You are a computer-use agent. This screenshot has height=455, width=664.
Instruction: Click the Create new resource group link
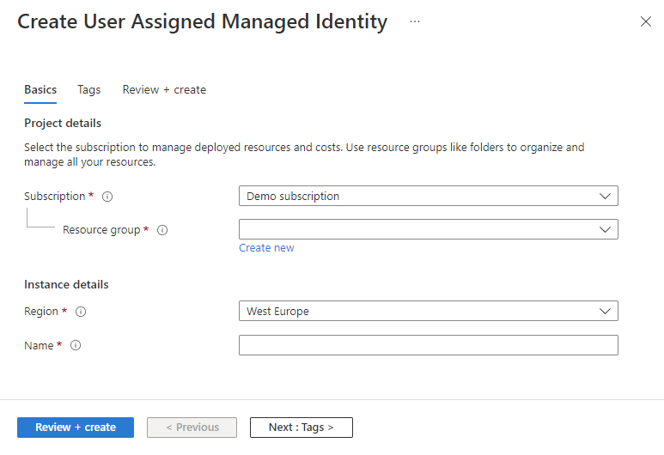click(266, 247)
